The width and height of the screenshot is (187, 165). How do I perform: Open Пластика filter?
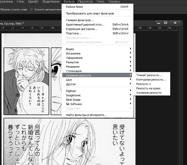97,33
